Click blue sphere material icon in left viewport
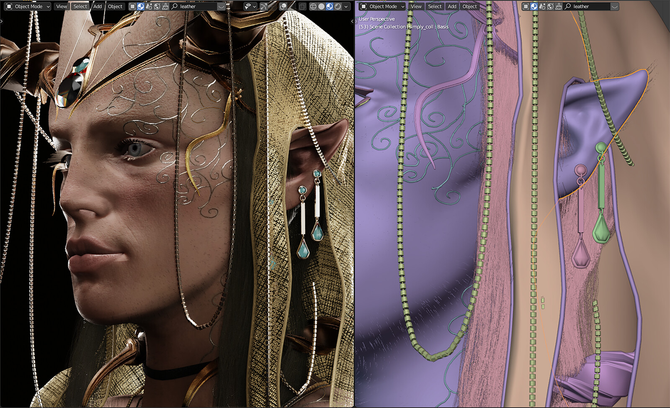The image size is (670, 408). click(141, 6)
